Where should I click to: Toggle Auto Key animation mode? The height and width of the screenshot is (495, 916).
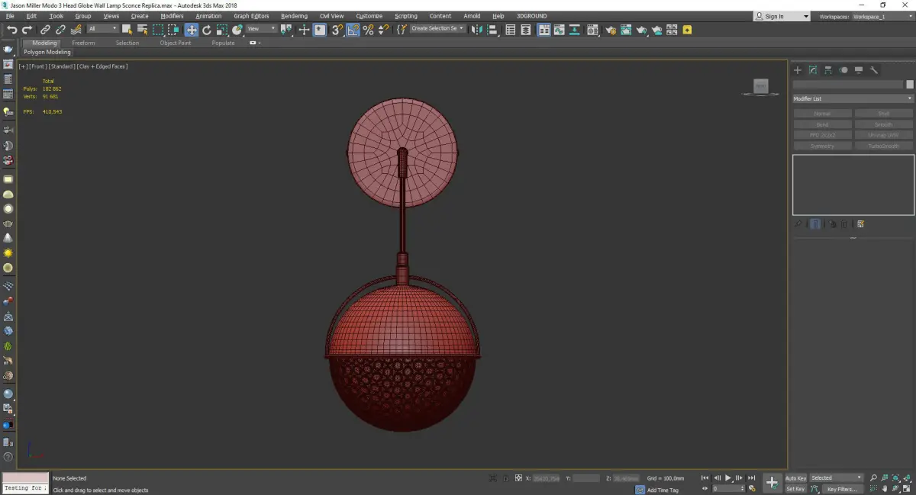coord(795,478)
